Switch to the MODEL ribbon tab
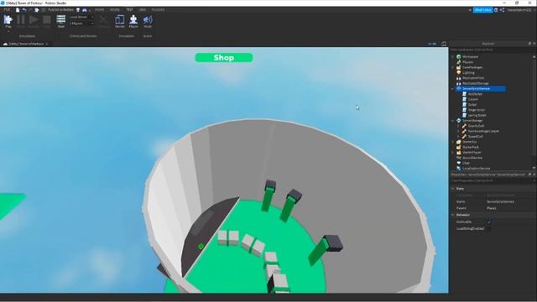Image resolution: width=537 pixels, height=302 pixels. 115,10
